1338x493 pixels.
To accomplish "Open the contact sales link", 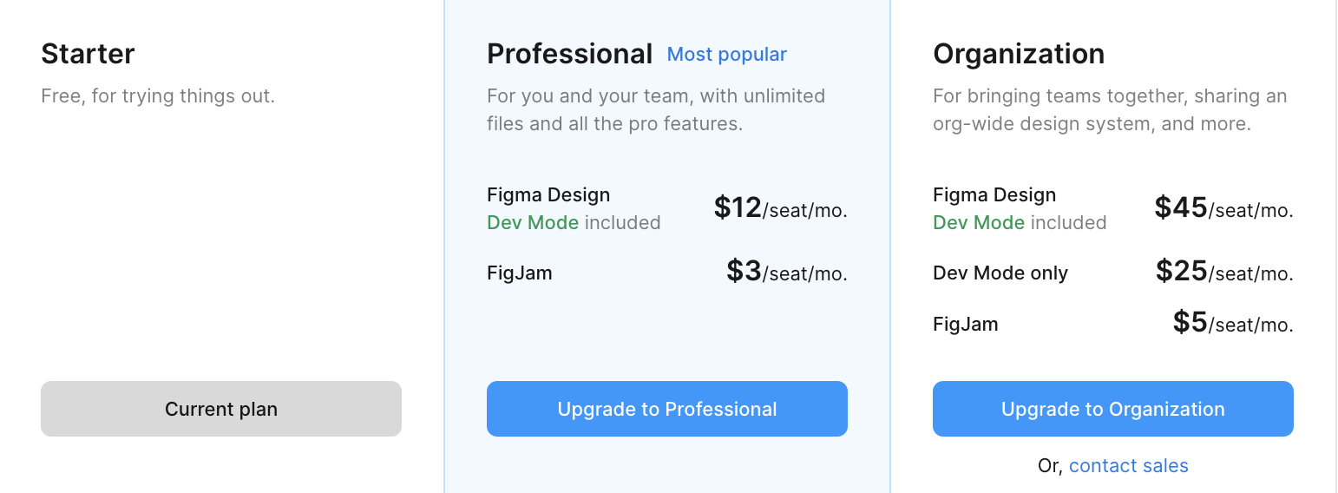I will [x=1128, y=466].
